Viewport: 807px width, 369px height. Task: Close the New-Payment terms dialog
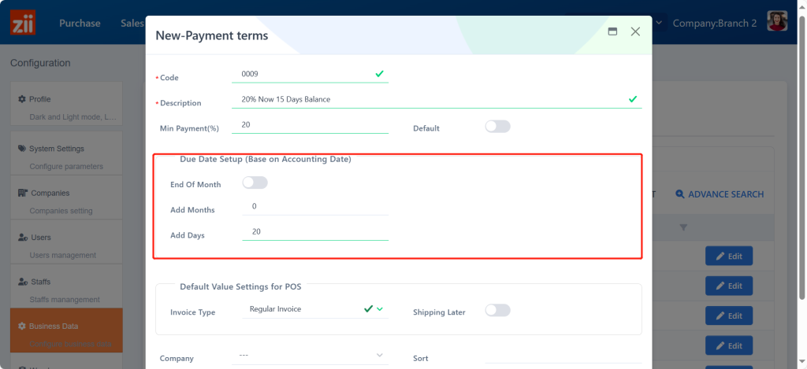click(635, 32)
